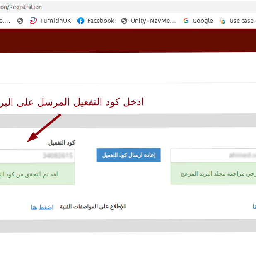The height and width of the screenshot is (256, 256).
Task: Open the Google bookmark icon
Action: [186, 21]
